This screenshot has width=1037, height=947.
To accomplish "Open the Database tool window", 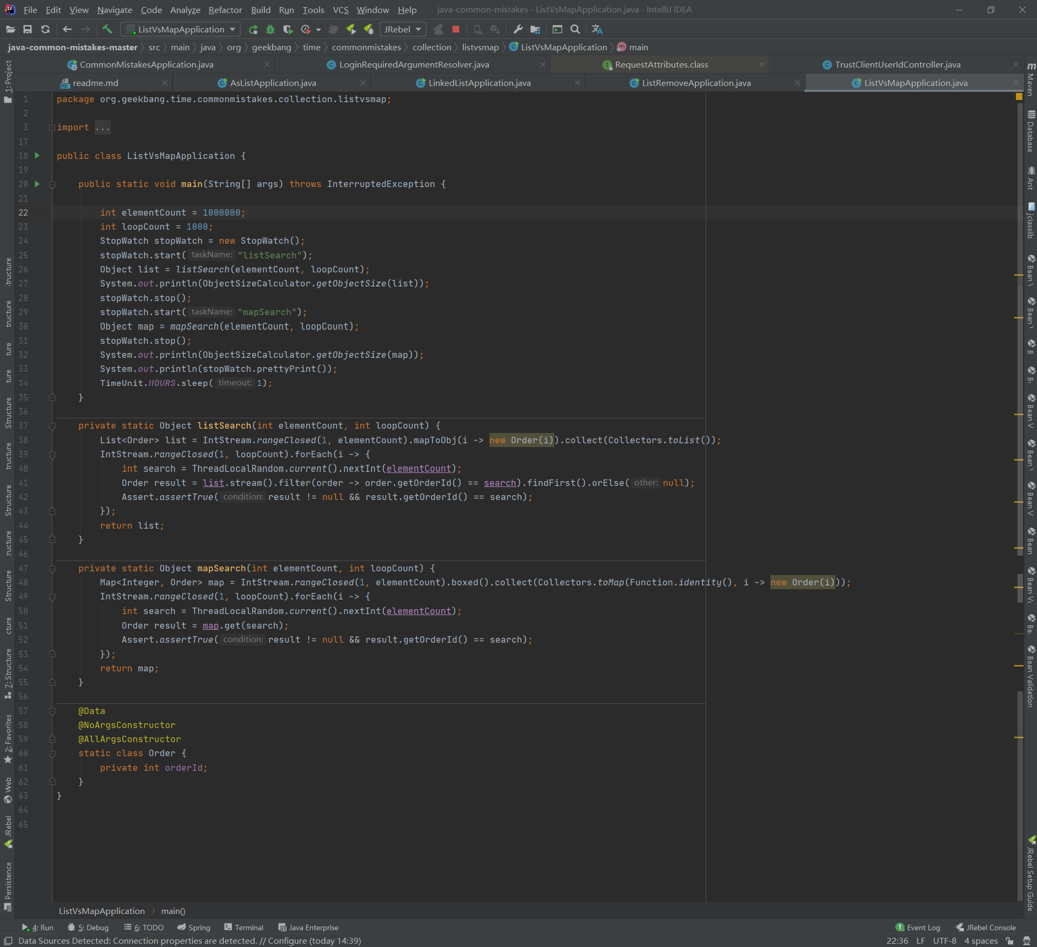I will click(x=1031, y=131).
